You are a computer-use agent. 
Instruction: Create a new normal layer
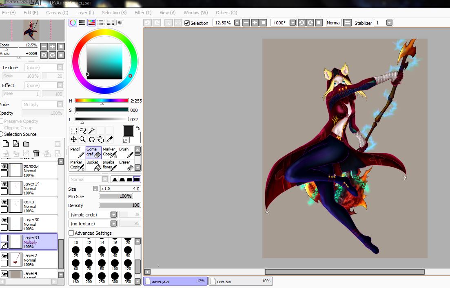point(6,144)
